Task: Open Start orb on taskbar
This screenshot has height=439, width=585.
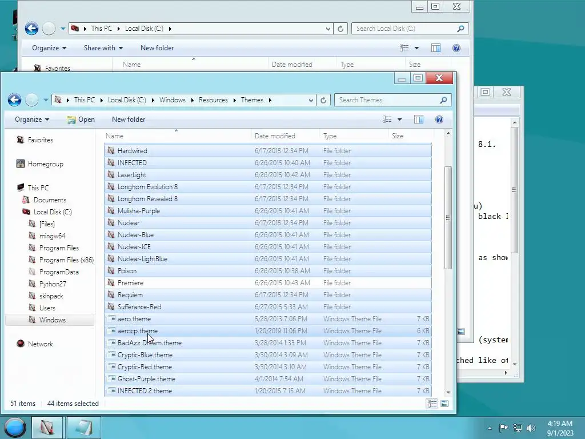Action: tap(15, 428)
